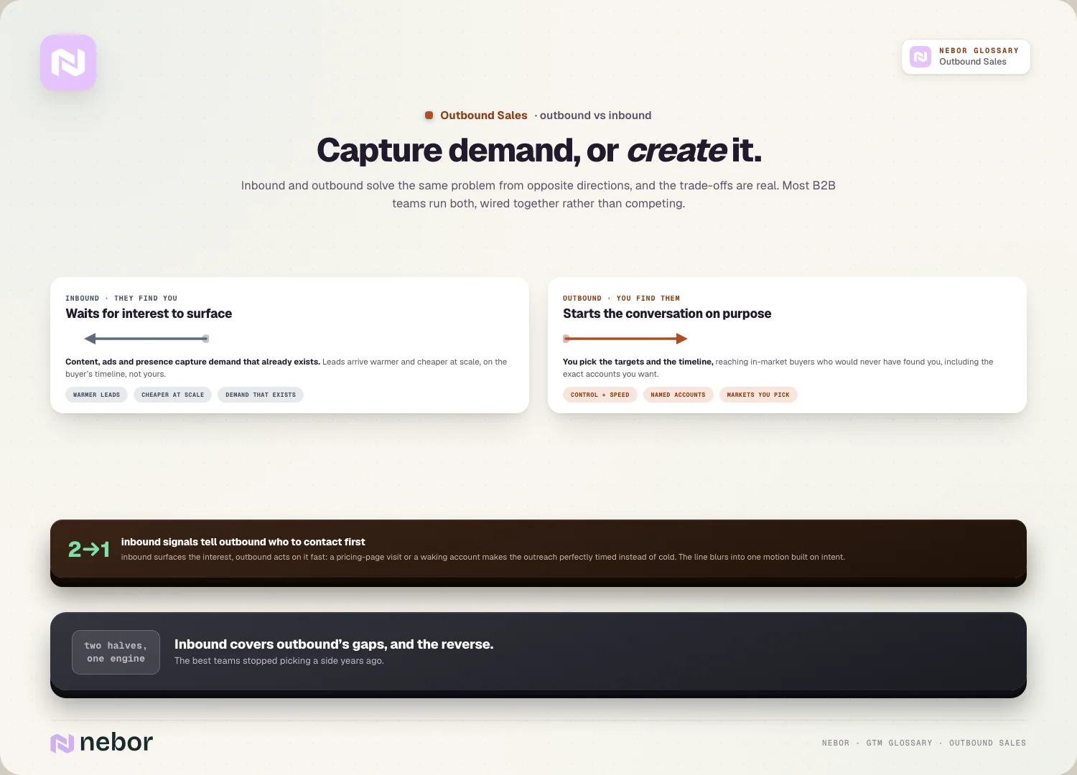Click 'OUTBOUND · YOU FIND THEM' label
Image resolution: width=1077 pixels, height=775 pixels.
tap(621, 299)
